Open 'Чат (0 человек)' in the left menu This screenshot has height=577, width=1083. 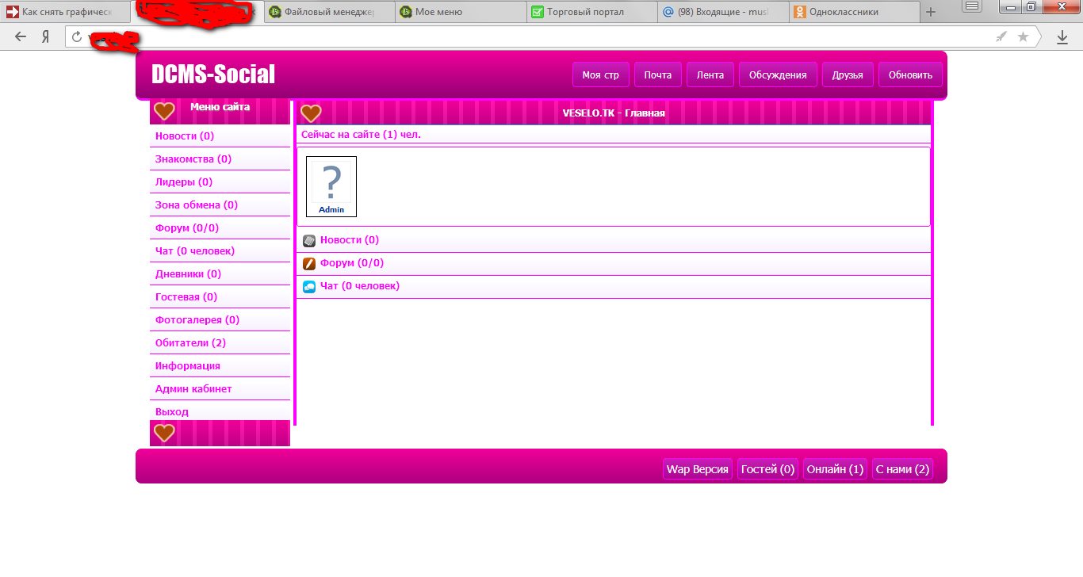220,251
